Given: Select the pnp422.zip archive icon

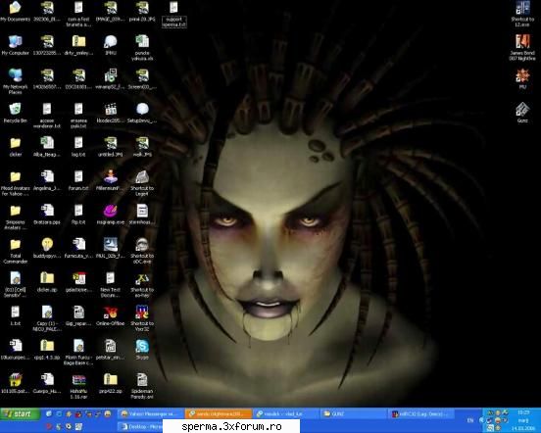Looking at the screenshot, I should (111, 383).
